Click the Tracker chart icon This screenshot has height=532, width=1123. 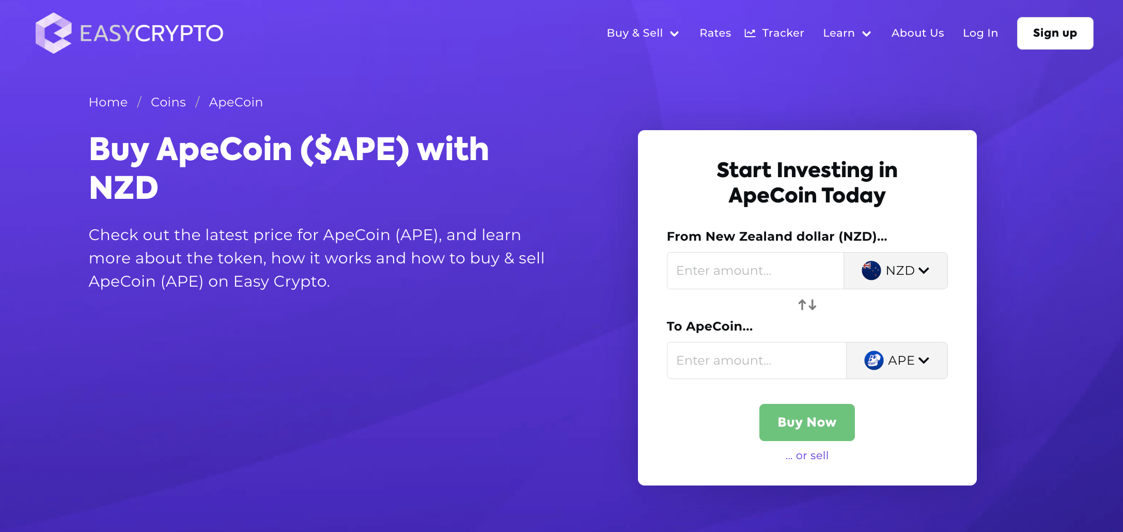[x=750, y=33]
